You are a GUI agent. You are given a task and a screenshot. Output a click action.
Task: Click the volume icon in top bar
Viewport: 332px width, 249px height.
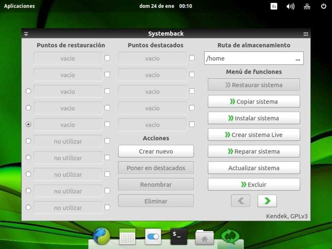click(x=290, y=6)
